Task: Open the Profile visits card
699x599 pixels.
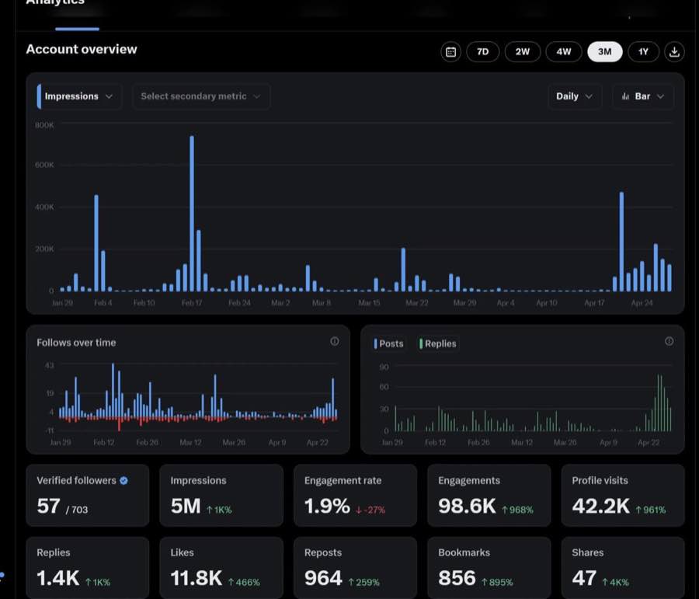Action: click(623, 496)
